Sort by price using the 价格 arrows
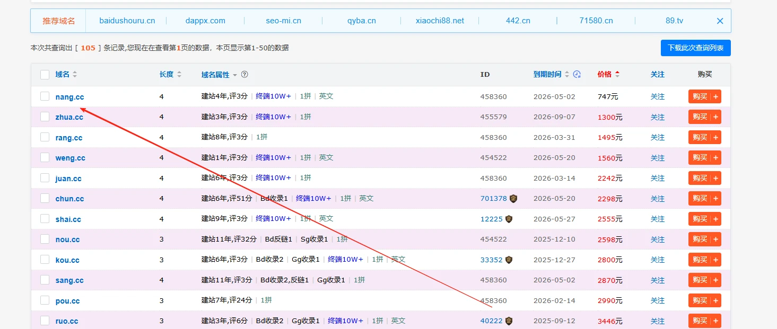 pyautogui.click(x=617, y=75)
